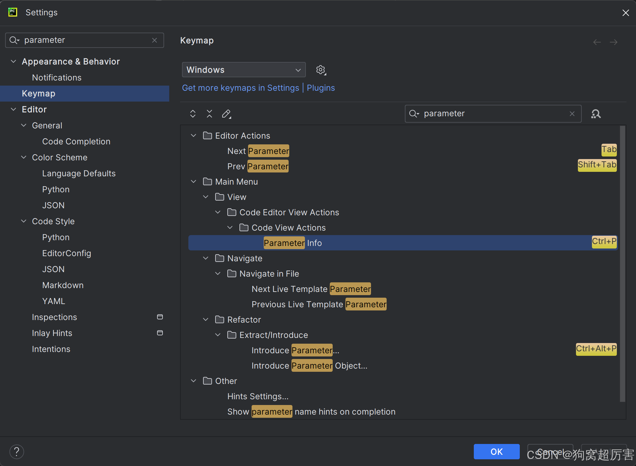Open the Windows keymap dropdown
The height and width of the screenshot is (466, 636).
244,70
